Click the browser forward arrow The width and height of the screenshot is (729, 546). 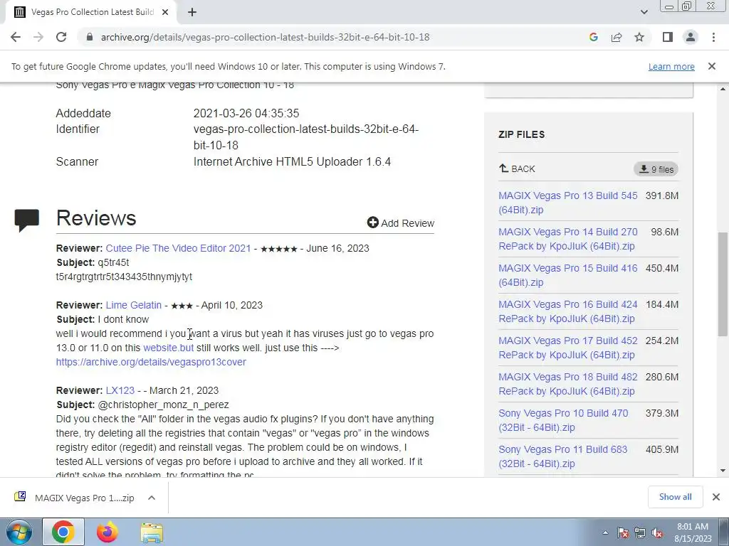[x=38, y=37]
